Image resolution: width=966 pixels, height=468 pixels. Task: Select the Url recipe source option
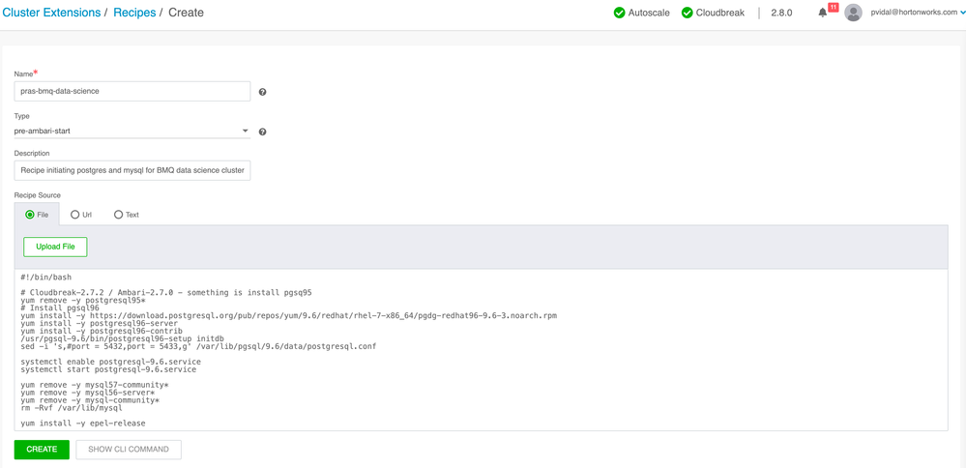75,215
